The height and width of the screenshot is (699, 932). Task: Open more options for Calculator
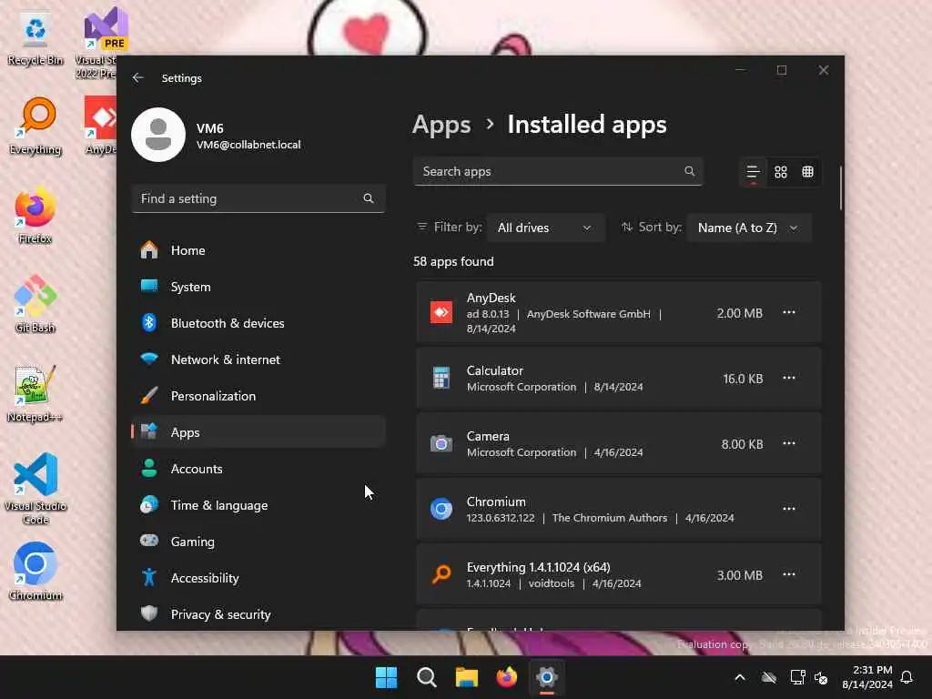789,378
